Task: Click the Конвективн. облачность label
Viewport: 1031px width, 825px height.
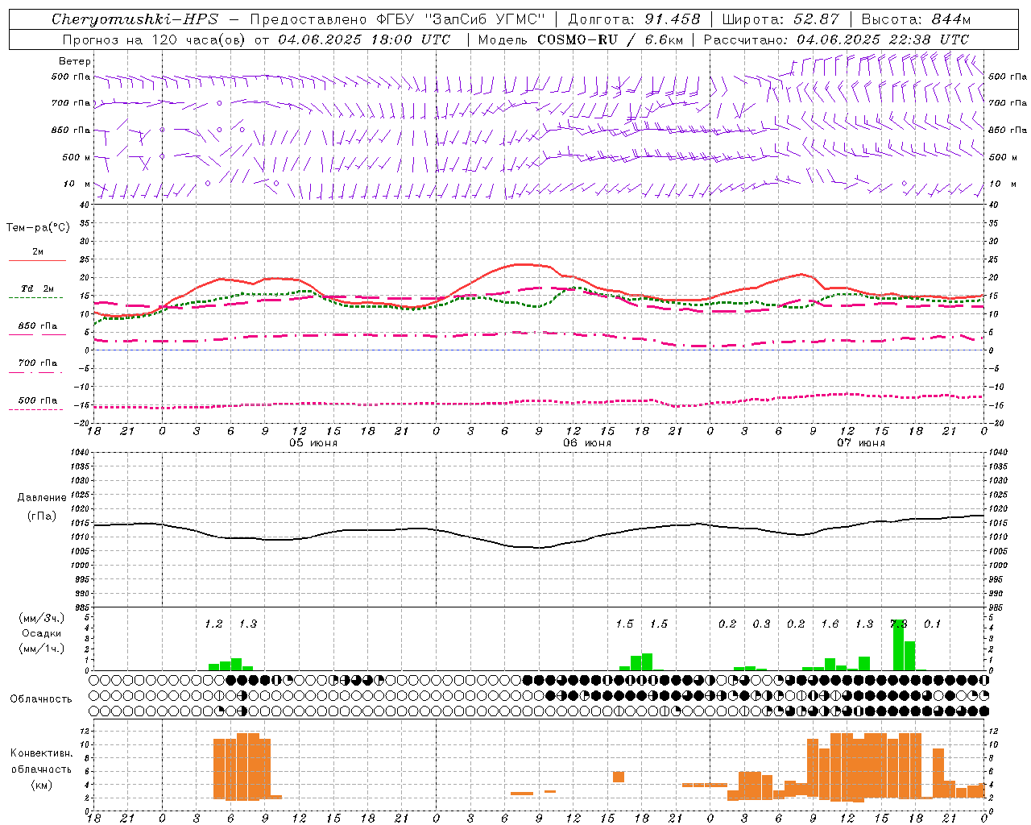Action: [41, 761]
